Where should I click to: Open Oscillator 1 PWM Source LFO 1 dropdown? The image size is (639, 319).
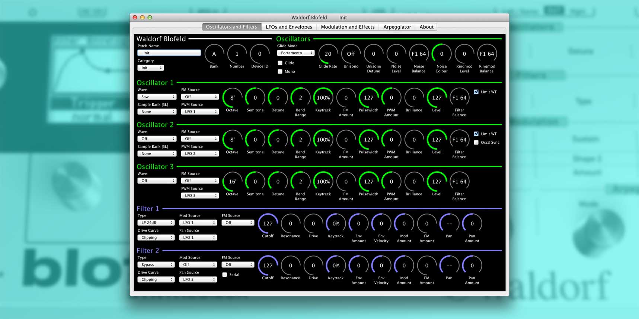(200, 111)
